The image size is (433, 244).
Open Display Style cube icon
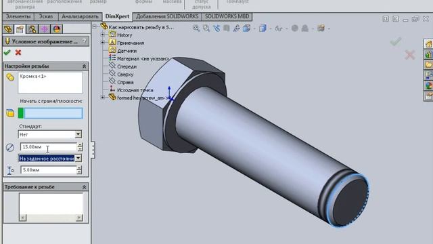click(x=263, y=28)
